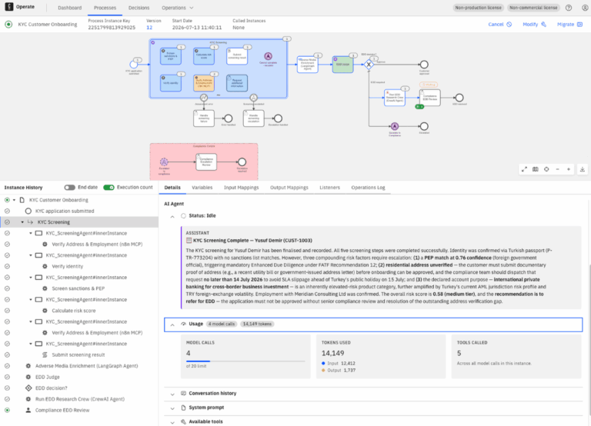This screenshot has width=591, height=426.
Task: Expand the Conversation history section
Action: pos(172,394)
